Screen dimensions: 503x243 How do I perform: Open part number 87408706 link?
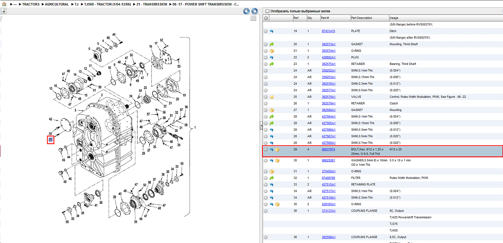tap(328, 178)
